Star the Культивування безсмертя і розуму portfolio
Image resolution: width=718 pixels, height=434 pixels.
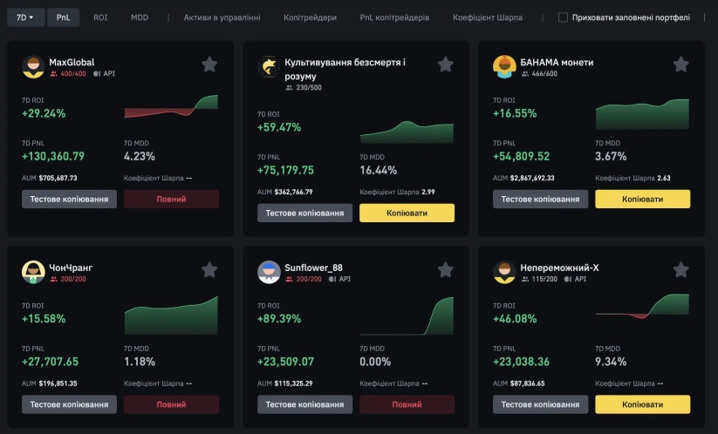pyautogui.click(x=445, y=64)
